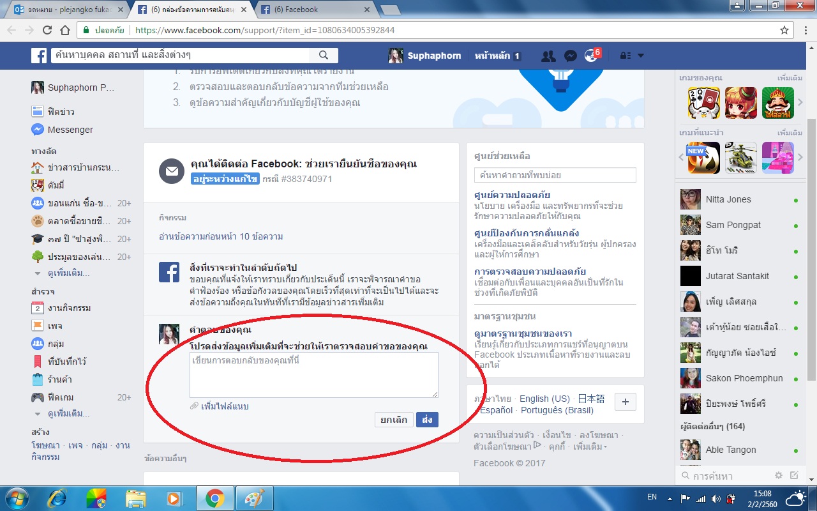
Task: Expand เพิ่มเติม dropdown in the footer
Action: point(590,446)
